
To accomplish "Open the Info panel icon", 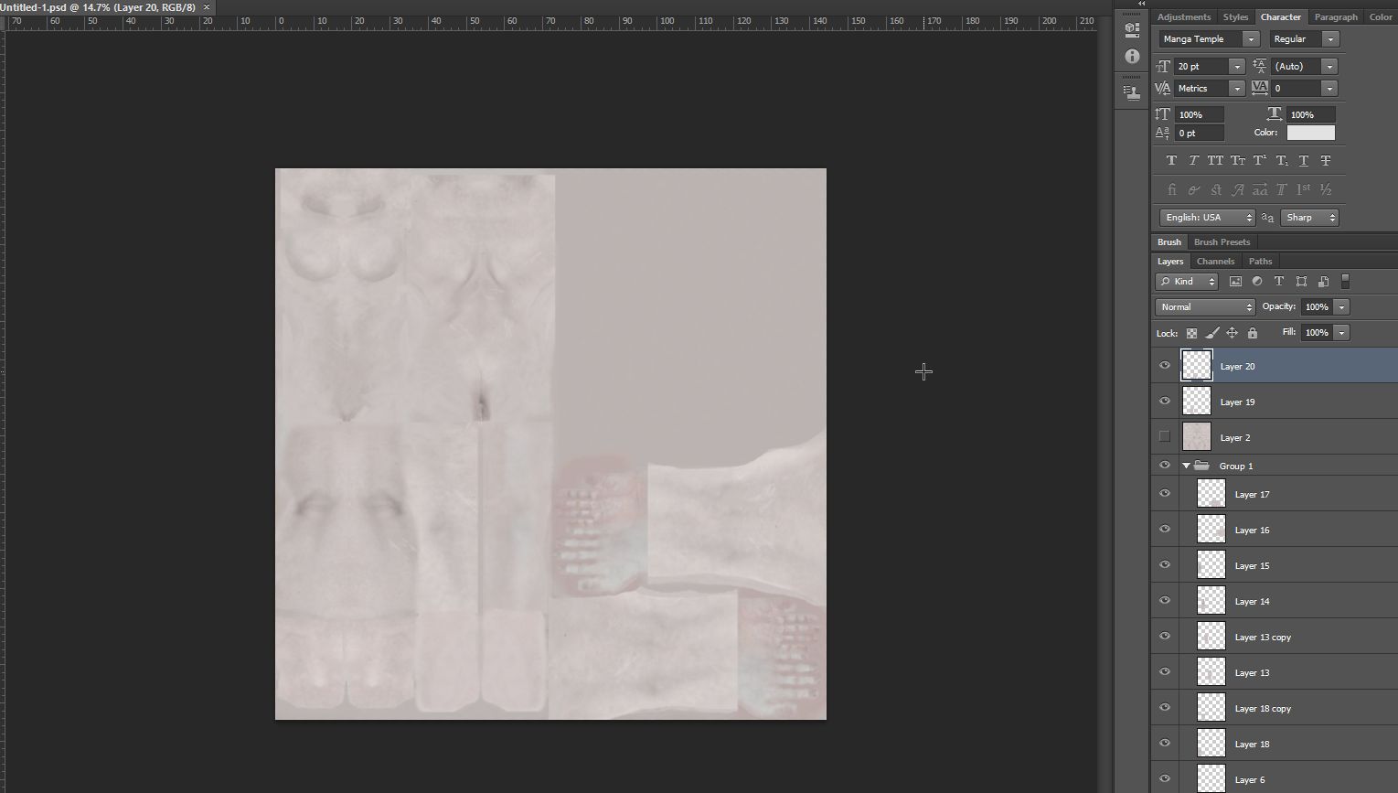I will (x=1132, y=57).
